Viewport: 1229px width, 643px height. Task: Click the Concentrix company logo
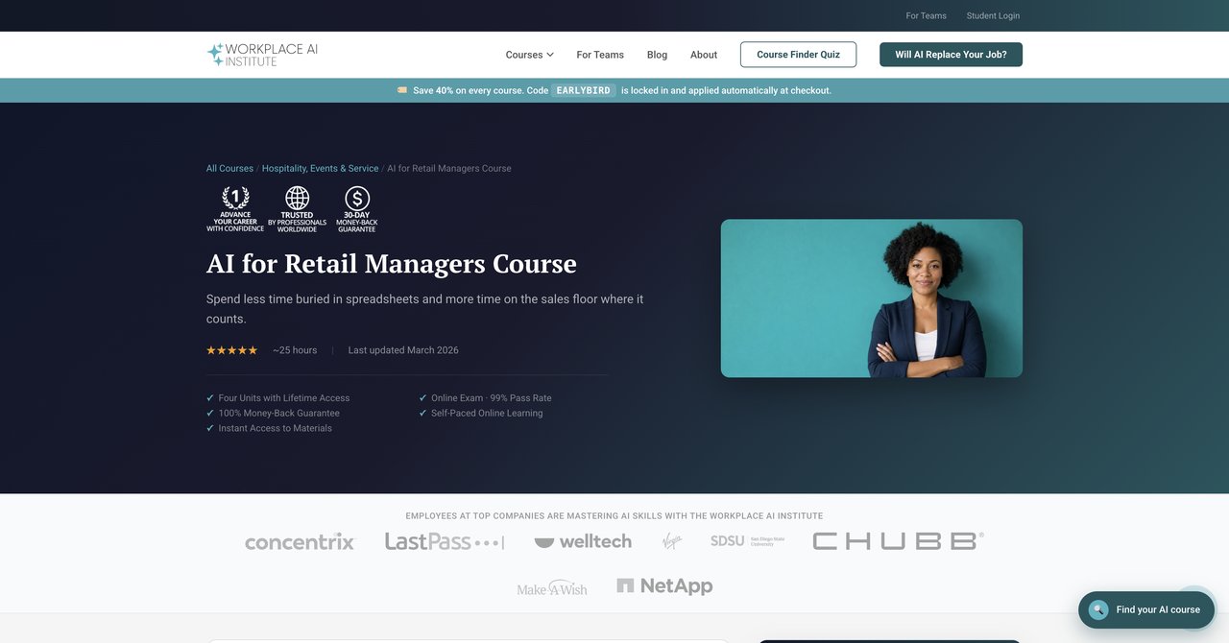[x=300, y=542]
